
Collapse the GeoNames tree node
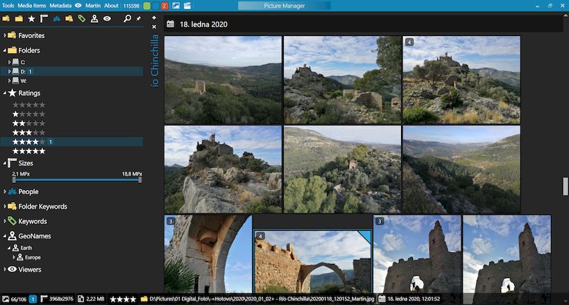tap(5, 236)
